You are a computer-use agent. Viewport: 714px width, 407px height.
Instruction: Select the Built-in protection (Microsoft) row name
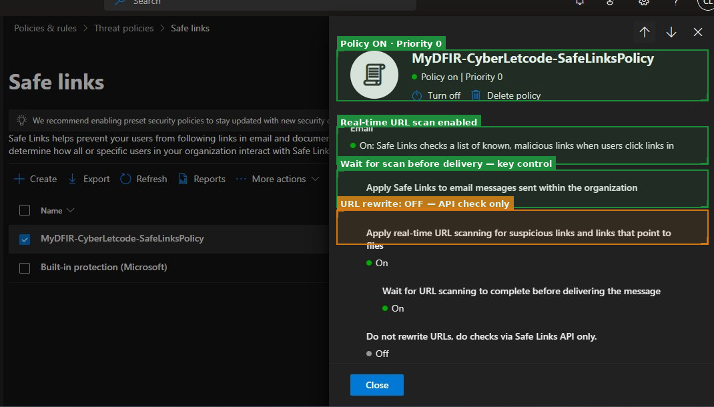click(104, 267)
